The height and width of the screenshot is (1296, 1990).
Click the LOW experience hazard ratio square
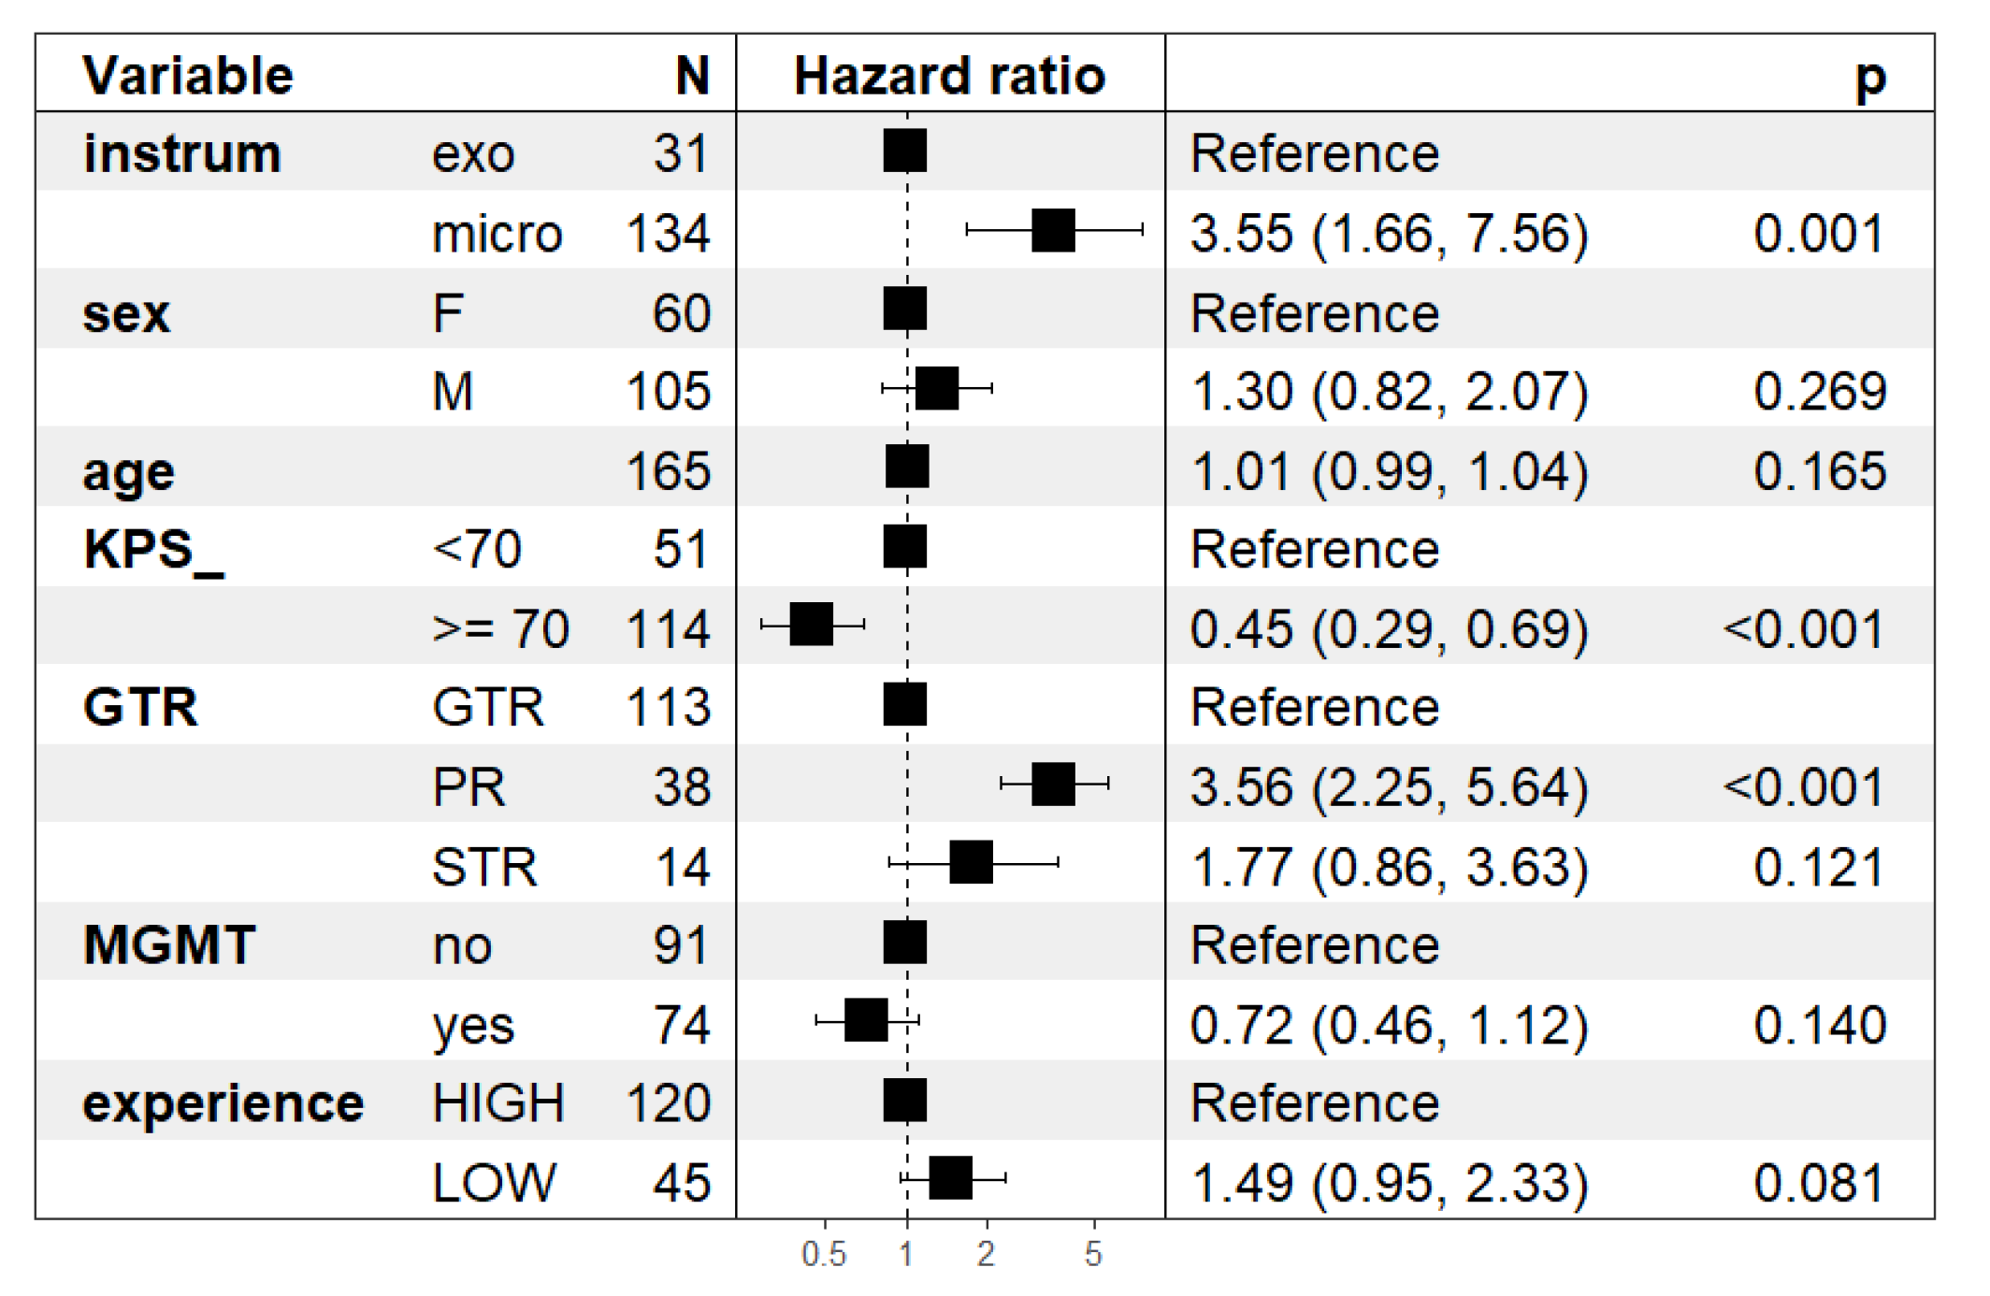click(x=950, y=1178)
